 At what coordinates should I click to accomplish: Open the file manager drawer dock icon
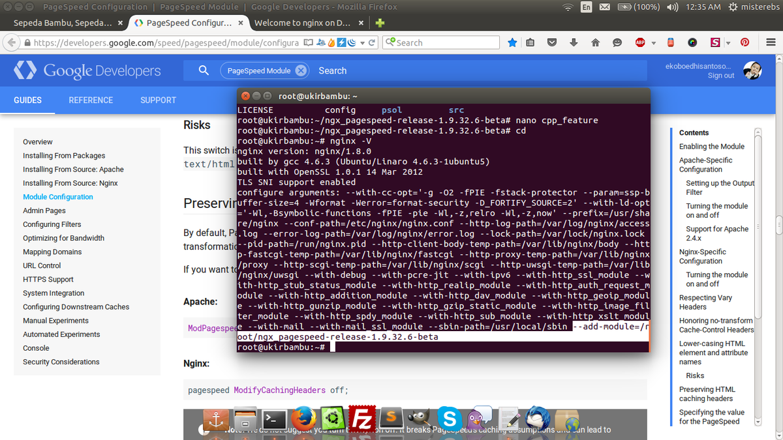click(x=245, y=418)
